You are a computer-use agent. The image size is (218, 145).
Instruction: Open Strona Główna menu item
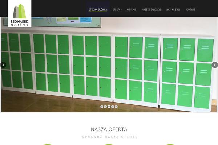(x=98, y=9)
